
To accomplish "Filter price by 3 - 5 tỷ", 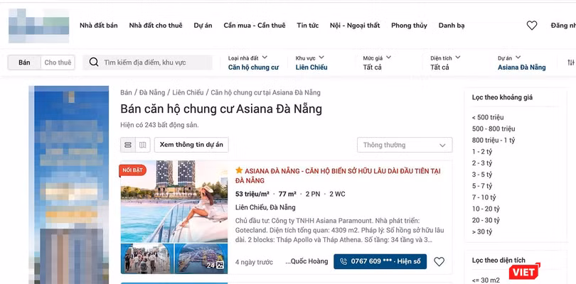I will tap(482, 174).
